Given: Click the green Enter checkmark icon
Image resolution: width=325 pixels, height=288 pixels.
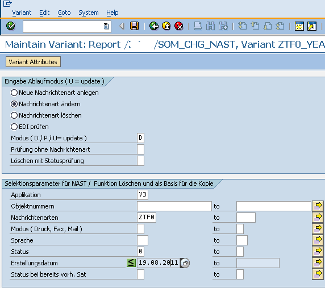Looking at the screenshot, I should point(11,26).
